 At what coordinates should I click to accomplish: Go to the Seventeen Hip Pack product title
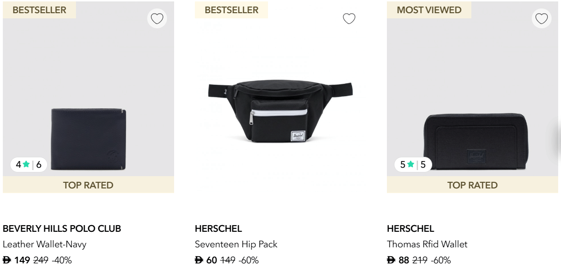point(236,244)
